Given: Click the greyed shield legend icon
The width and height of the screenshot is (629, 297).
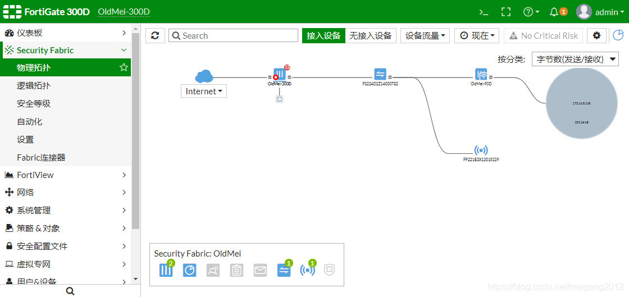Looking at the screenshot, I should [x=329, y=270].
